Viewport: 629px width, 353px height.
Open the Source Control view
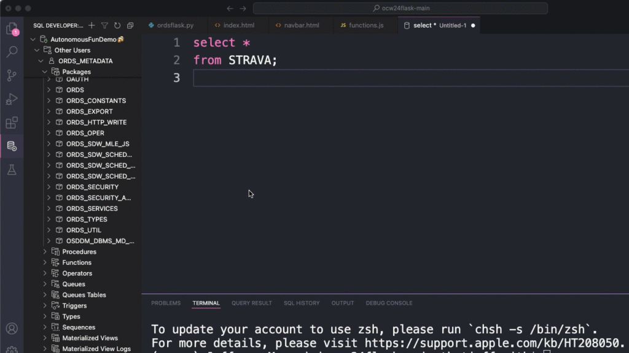pyautogui.click(x=12, y=75)
